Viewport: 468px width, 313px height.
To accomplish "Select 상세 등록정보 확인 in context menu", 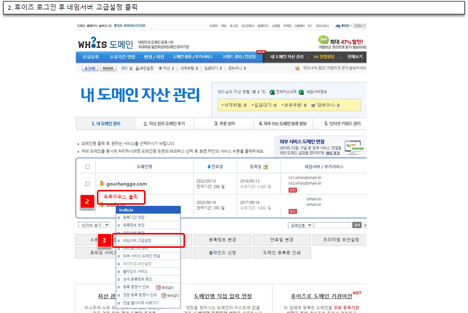I will click(148, 279).
